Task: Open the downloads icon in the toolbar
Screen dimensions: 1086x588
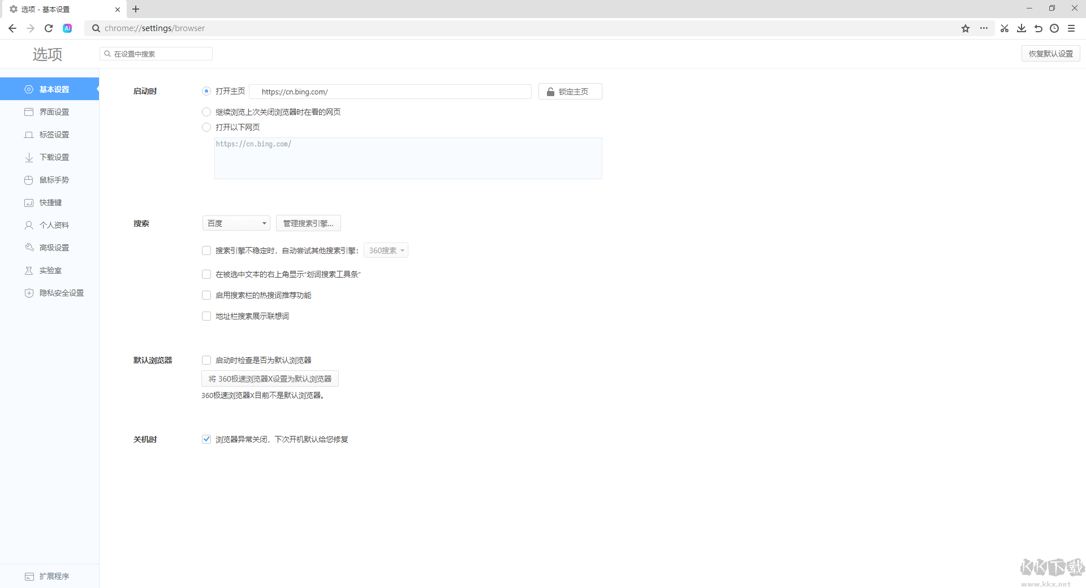Action: coord(1022,28)
